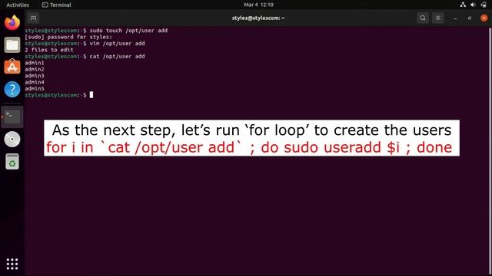Select the Terminal icon in dock

click(12, 117)
